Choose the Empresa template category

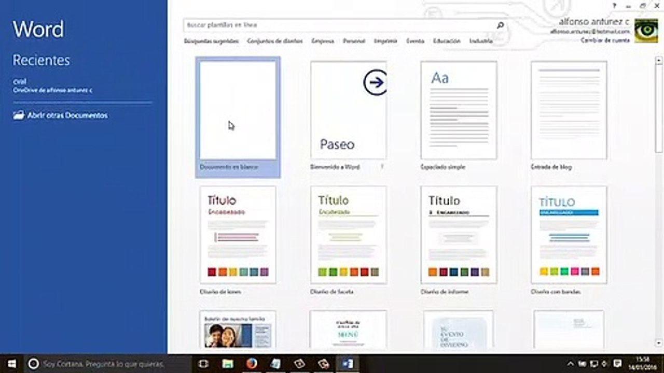[x=323, y=40]
